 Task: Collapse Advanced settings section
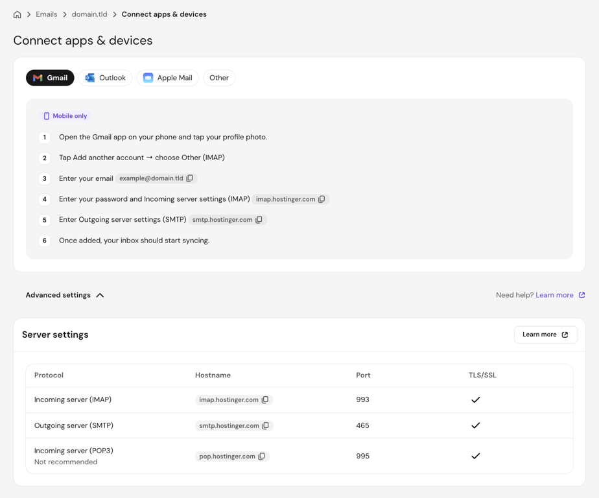pyautogui.click(x=65, y=295)
